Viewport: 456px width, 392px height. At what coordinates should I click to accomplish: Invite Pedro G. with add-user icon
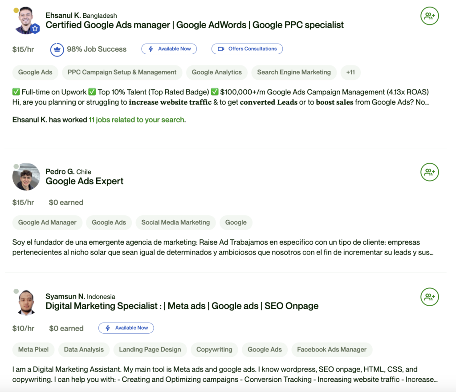pos(430,172)
